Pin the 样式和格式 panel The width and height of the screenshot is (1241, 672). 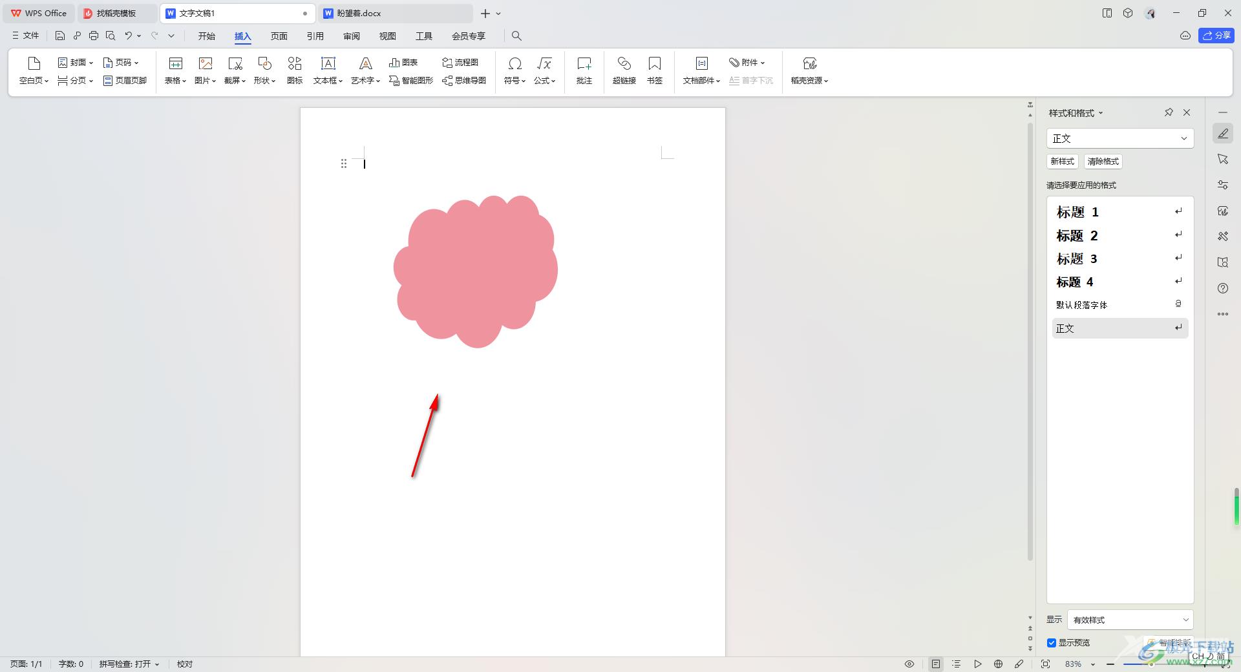coord(1169,112)
